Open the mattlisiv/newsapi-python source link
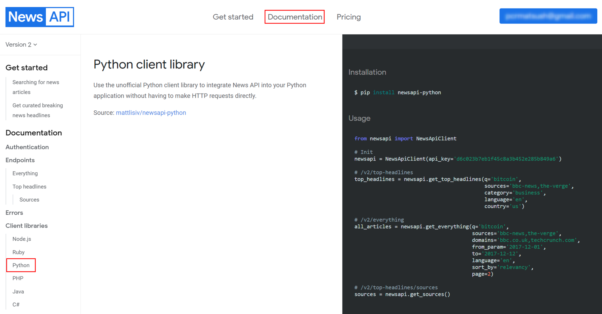This screenshot has width=602, height=314. [x=151, y=112]
